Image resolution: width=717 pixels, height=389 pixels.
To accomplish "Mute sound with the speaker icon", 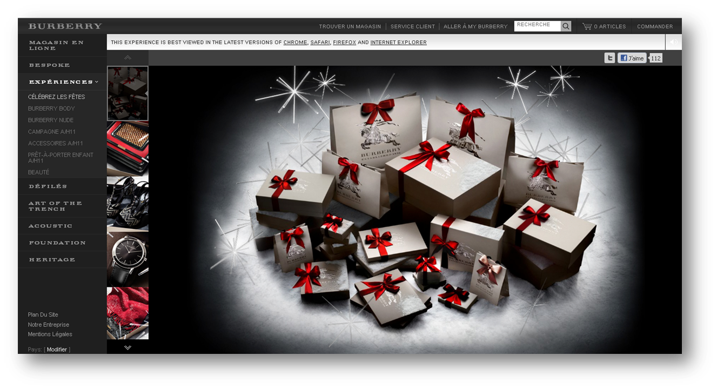I will pyautogui.click(x=674, y=42).
